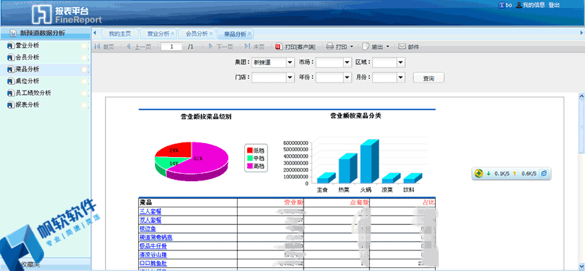Click the client print icon

(279, 47)
